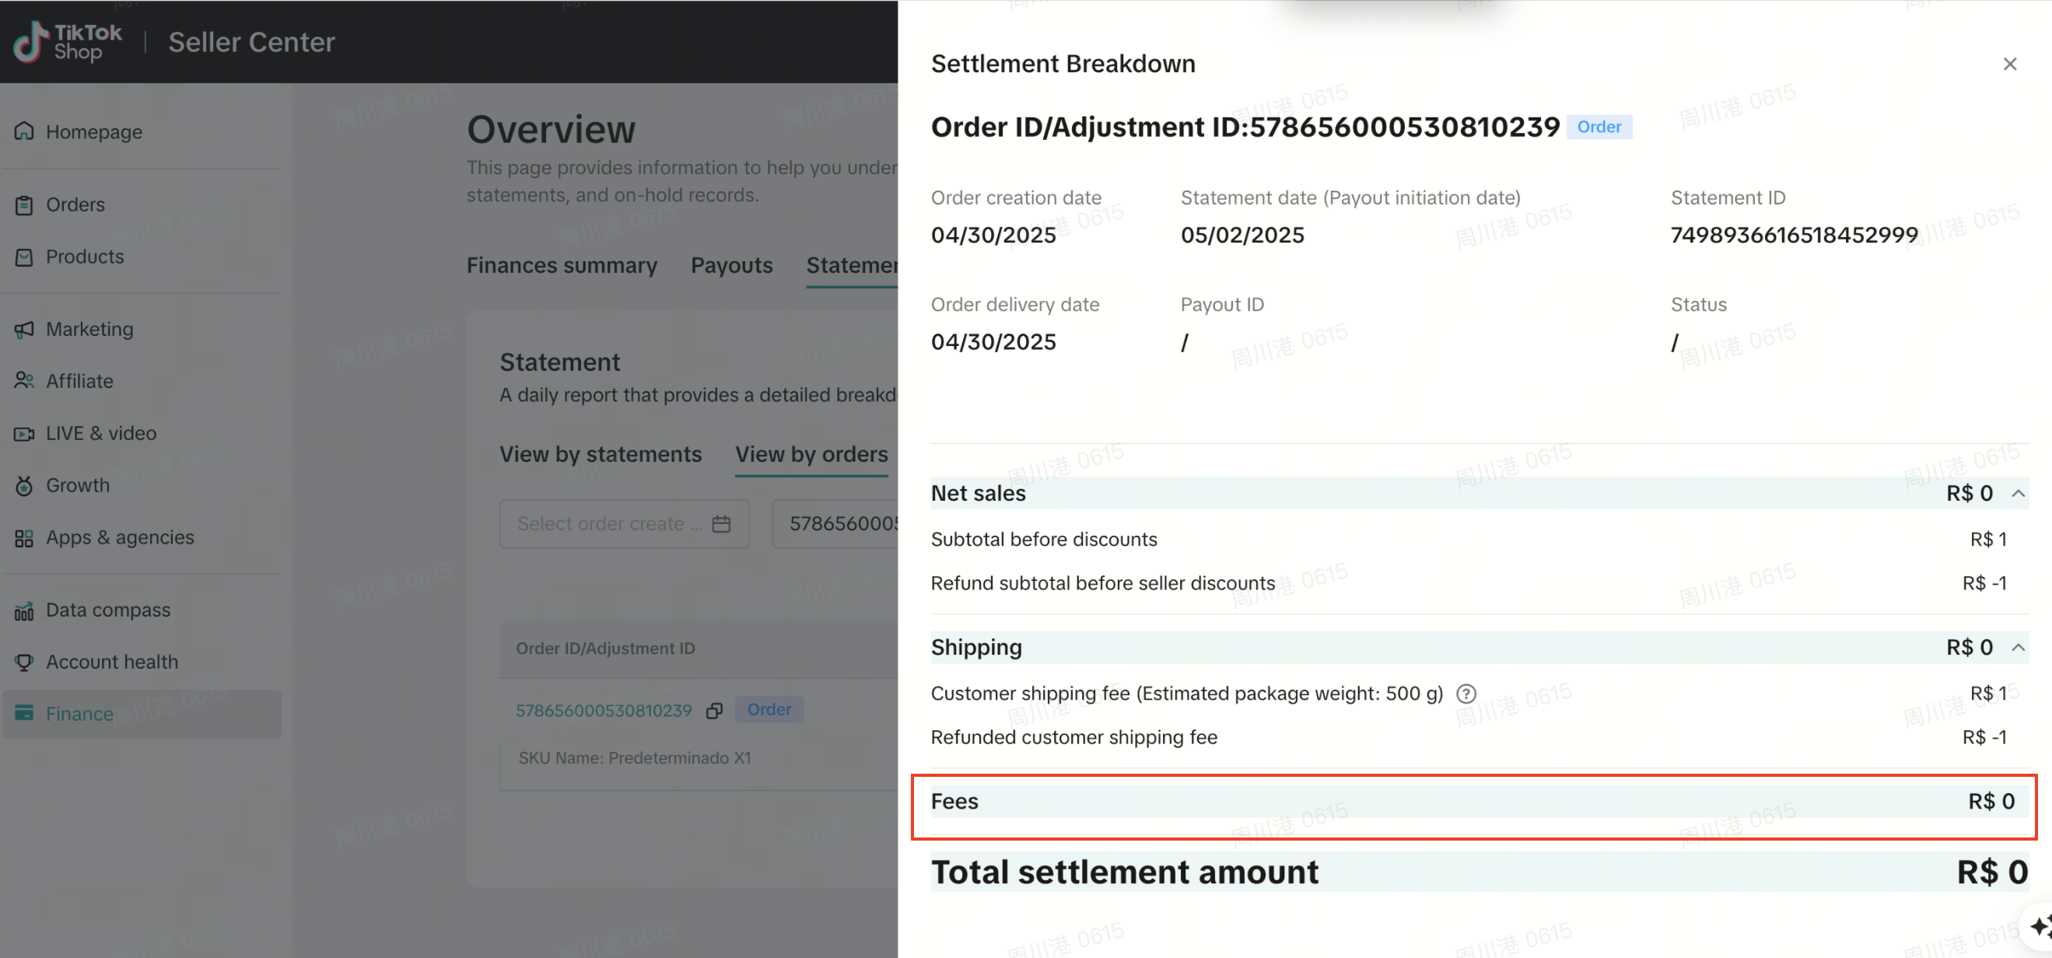Click the Select order create date field
2052x958 pixels.
[x=609, y=524]
